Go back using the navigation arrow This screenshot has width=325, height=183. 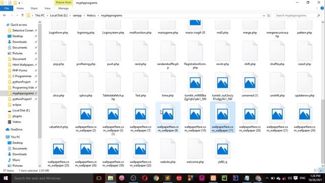click(x=5, y=15)
